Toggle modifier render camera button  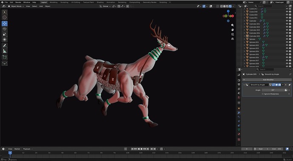[x=279, y=85]
